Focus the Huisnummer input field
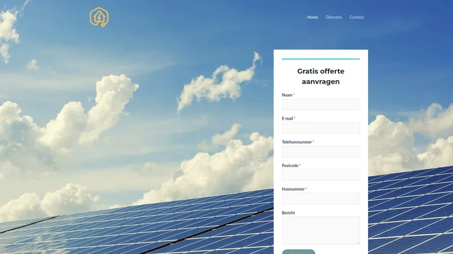Screen dimensions: 453x254 pyautogui.click(x=320, y=199)
